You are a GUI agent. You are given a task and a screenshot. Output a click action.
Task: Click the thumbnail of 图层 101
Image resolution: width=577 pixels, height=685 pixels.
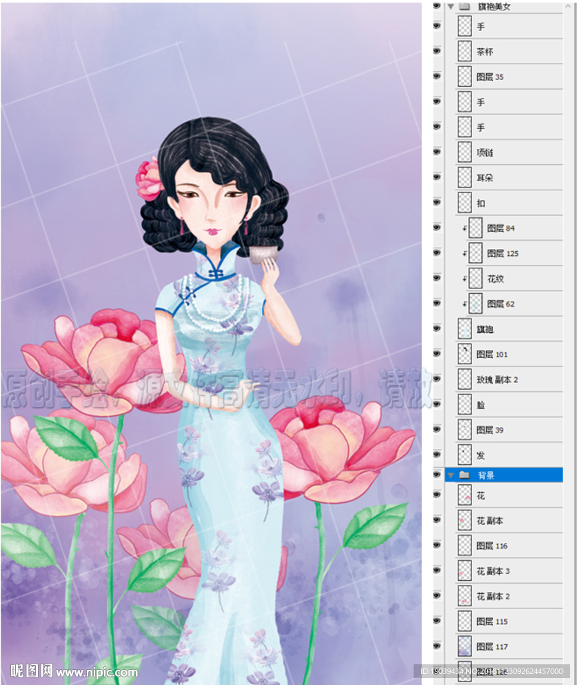pos(465,355)
